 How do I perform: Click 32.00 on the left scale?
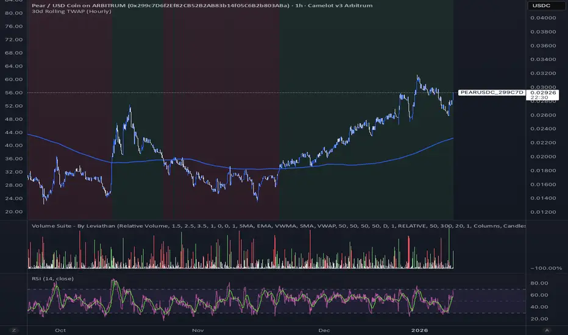point(14,172)
